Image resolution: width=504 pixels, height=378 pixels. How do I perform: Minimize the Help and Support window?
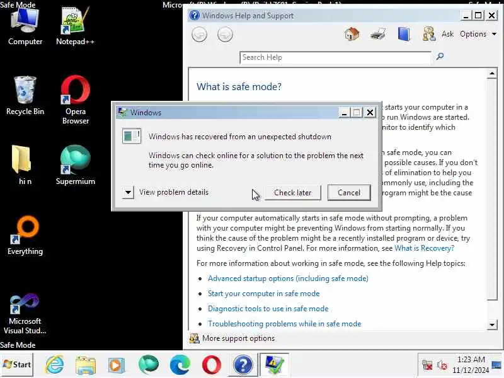pos(466,15)
